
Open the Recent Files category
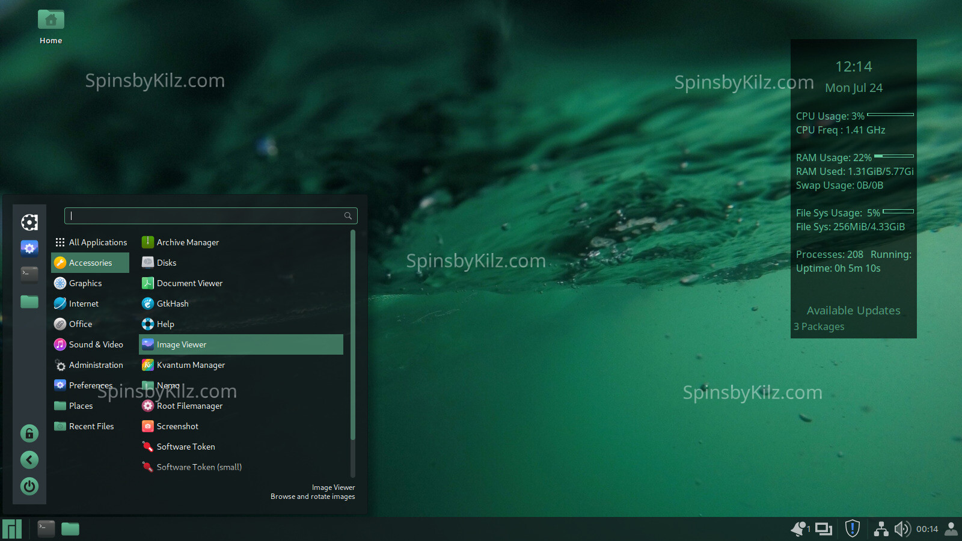click(x=90, y=426)
